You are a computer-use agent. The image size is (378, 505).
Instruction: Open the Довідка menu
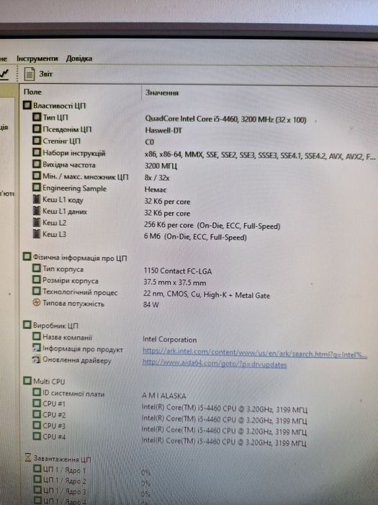point(79,59)
